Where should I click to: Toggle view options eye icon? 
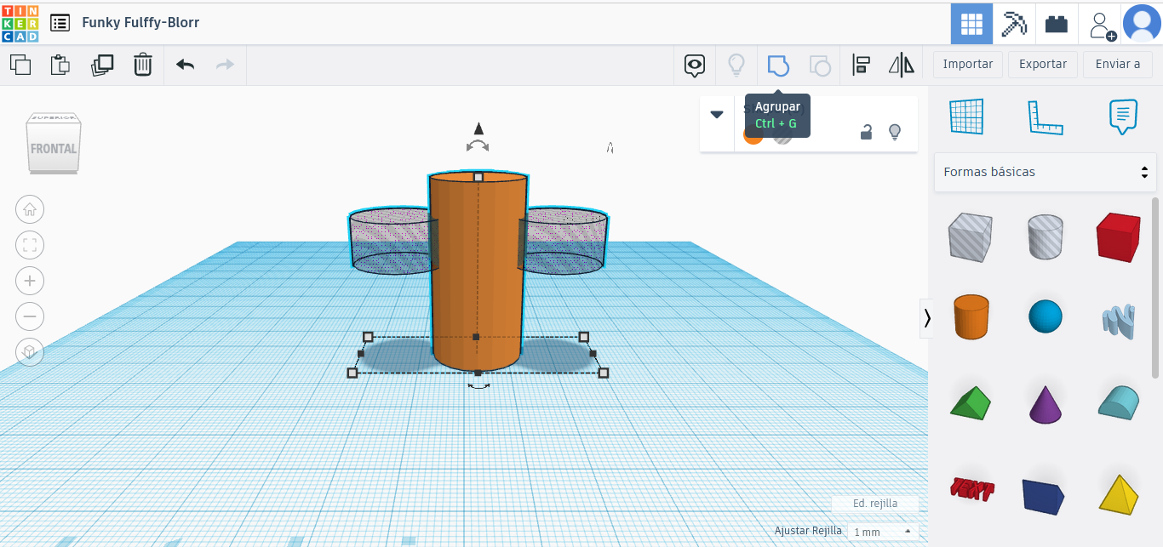[696, 65]
